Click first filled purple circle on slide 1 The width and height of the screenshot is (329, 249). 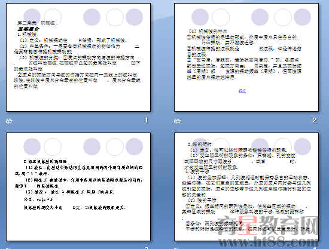pos(32,17)
